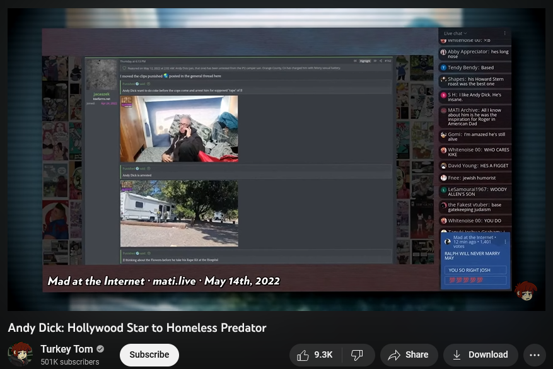Open the poll's three-dot menu icon

[505, 242]
